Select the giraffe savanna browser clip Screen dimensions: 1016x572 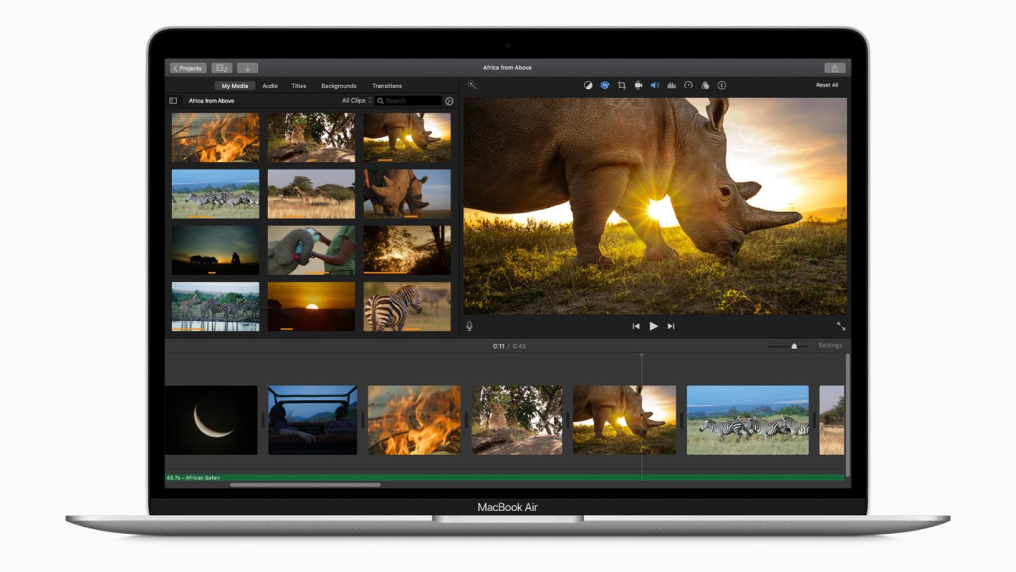(x=311, y=194)
